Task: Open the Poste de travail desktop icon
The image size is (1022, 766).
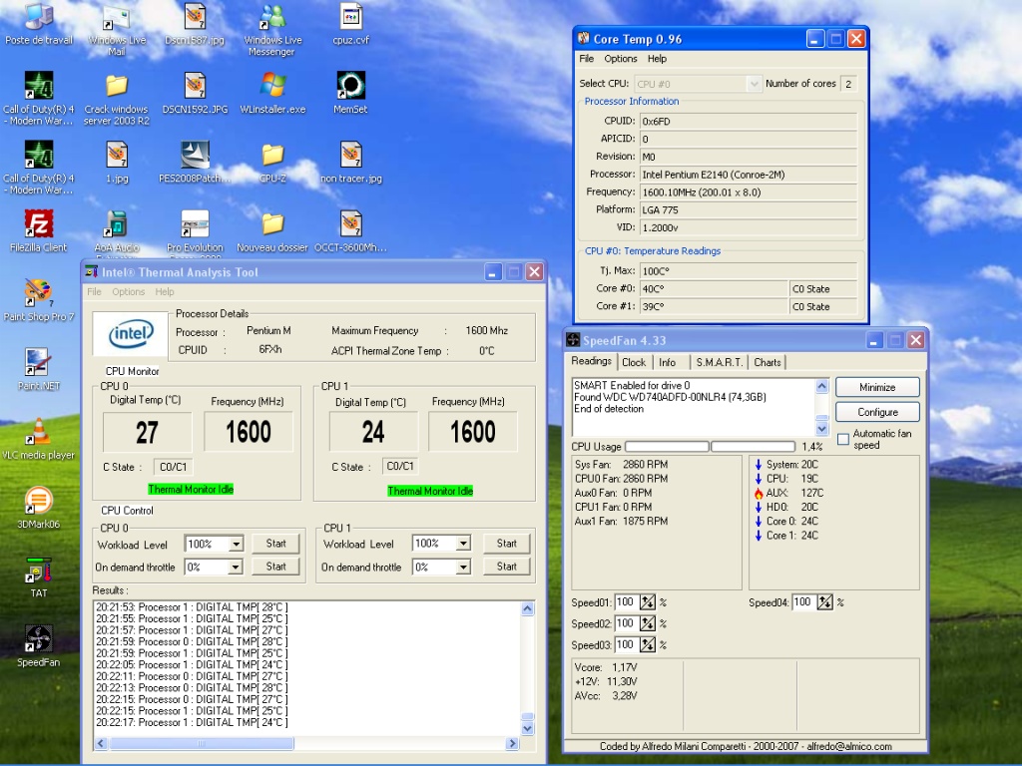Action: (x=39, y=24)
